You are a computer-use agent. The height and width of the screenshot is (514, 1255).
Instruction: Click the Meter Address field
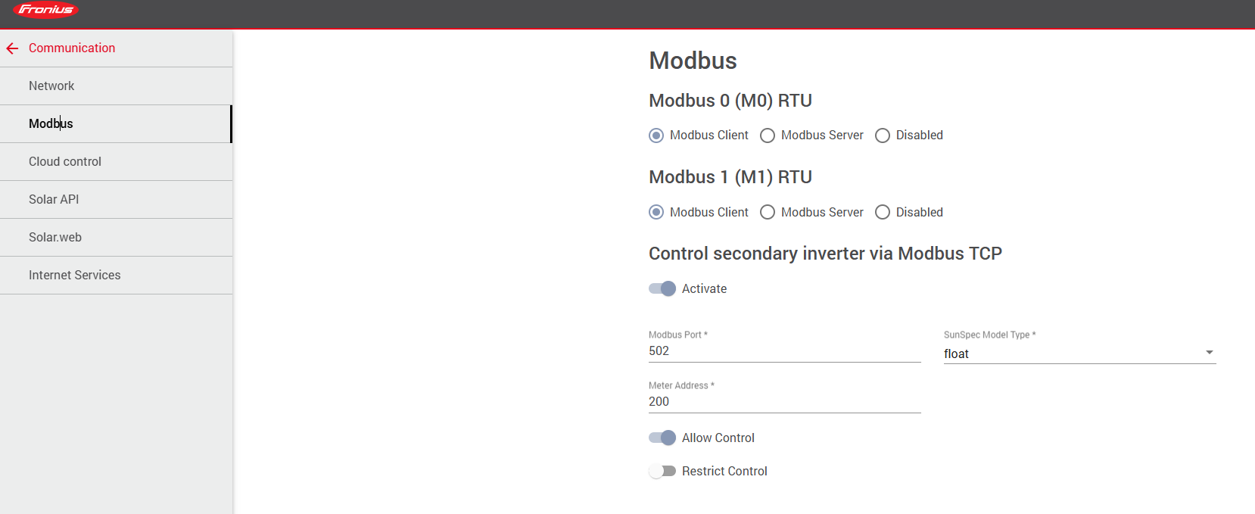point(783,402)
